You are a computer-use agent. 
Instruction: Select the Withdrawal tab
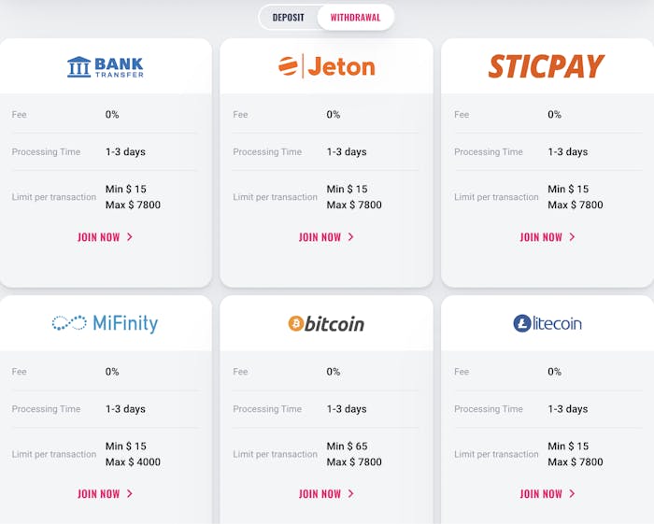[355, 18]
